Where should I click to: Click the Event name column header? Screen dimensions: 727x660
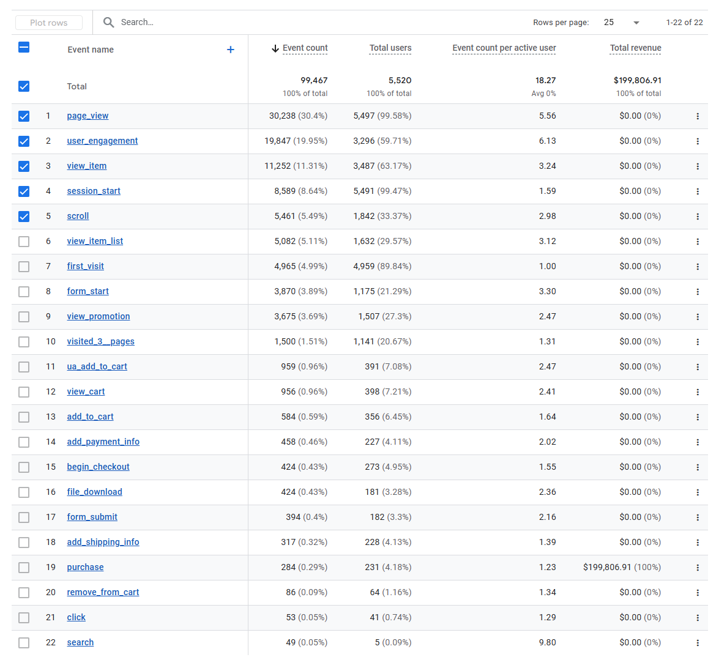click(x=91, y=50)
